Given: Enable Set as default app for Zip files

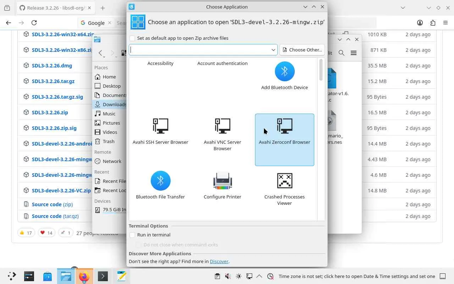Looking at the screenshot, I should tap(132, 38).
